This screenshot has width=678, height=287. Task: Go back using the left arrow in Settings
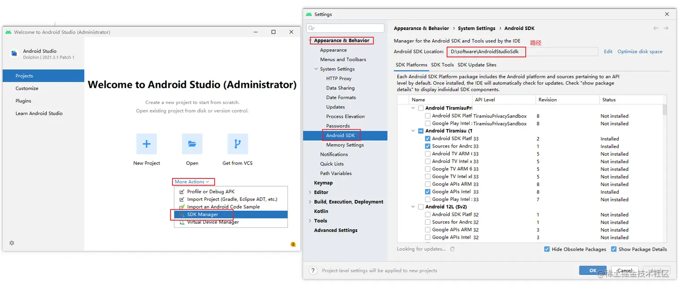(656, 28)
